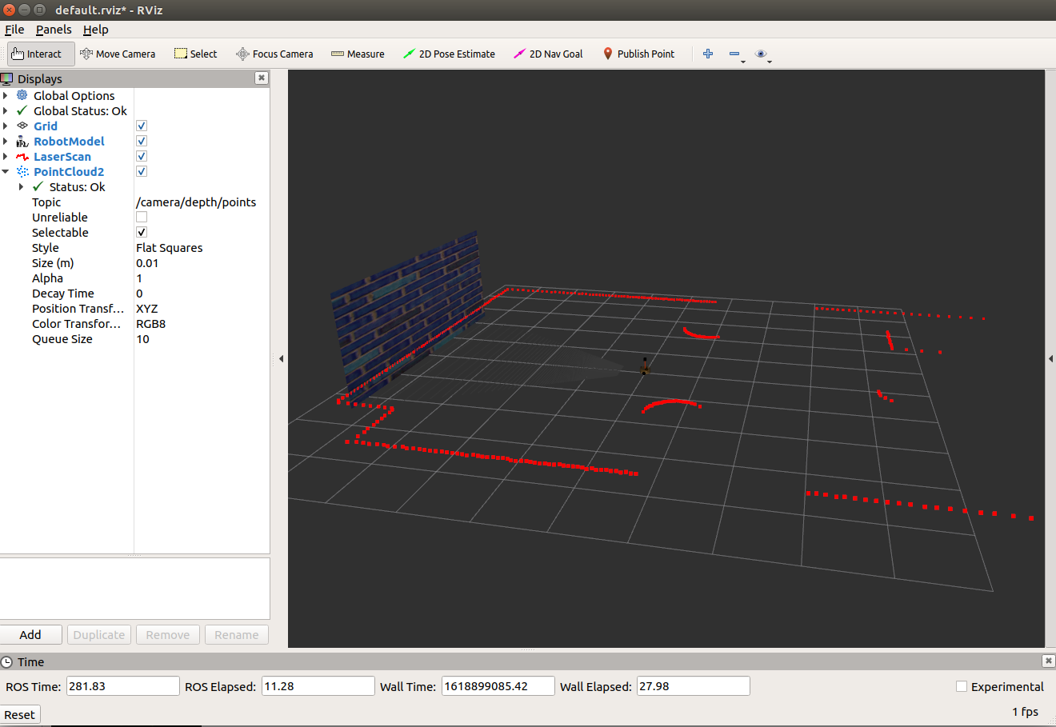This screenshot has height=727, width=1056.
Task: Open the Position Transformer XYZ dropdown
Action: tap(202, 308)
